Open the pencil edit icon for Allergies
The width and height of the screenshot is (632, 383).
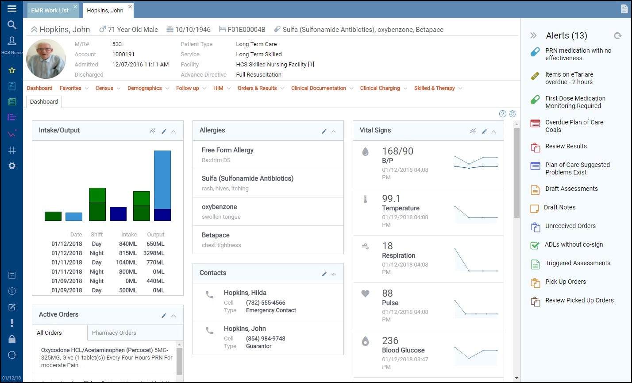324,130
